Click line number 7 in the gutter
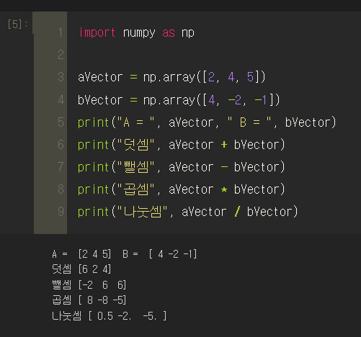The height and width of the screenshot is (337, 361). tap(61, 166)
